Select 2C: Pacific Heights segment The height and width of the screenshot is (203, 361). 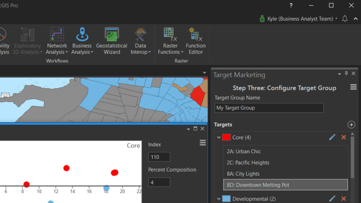(285, 162)
